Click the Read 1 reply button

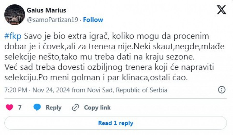115,123
